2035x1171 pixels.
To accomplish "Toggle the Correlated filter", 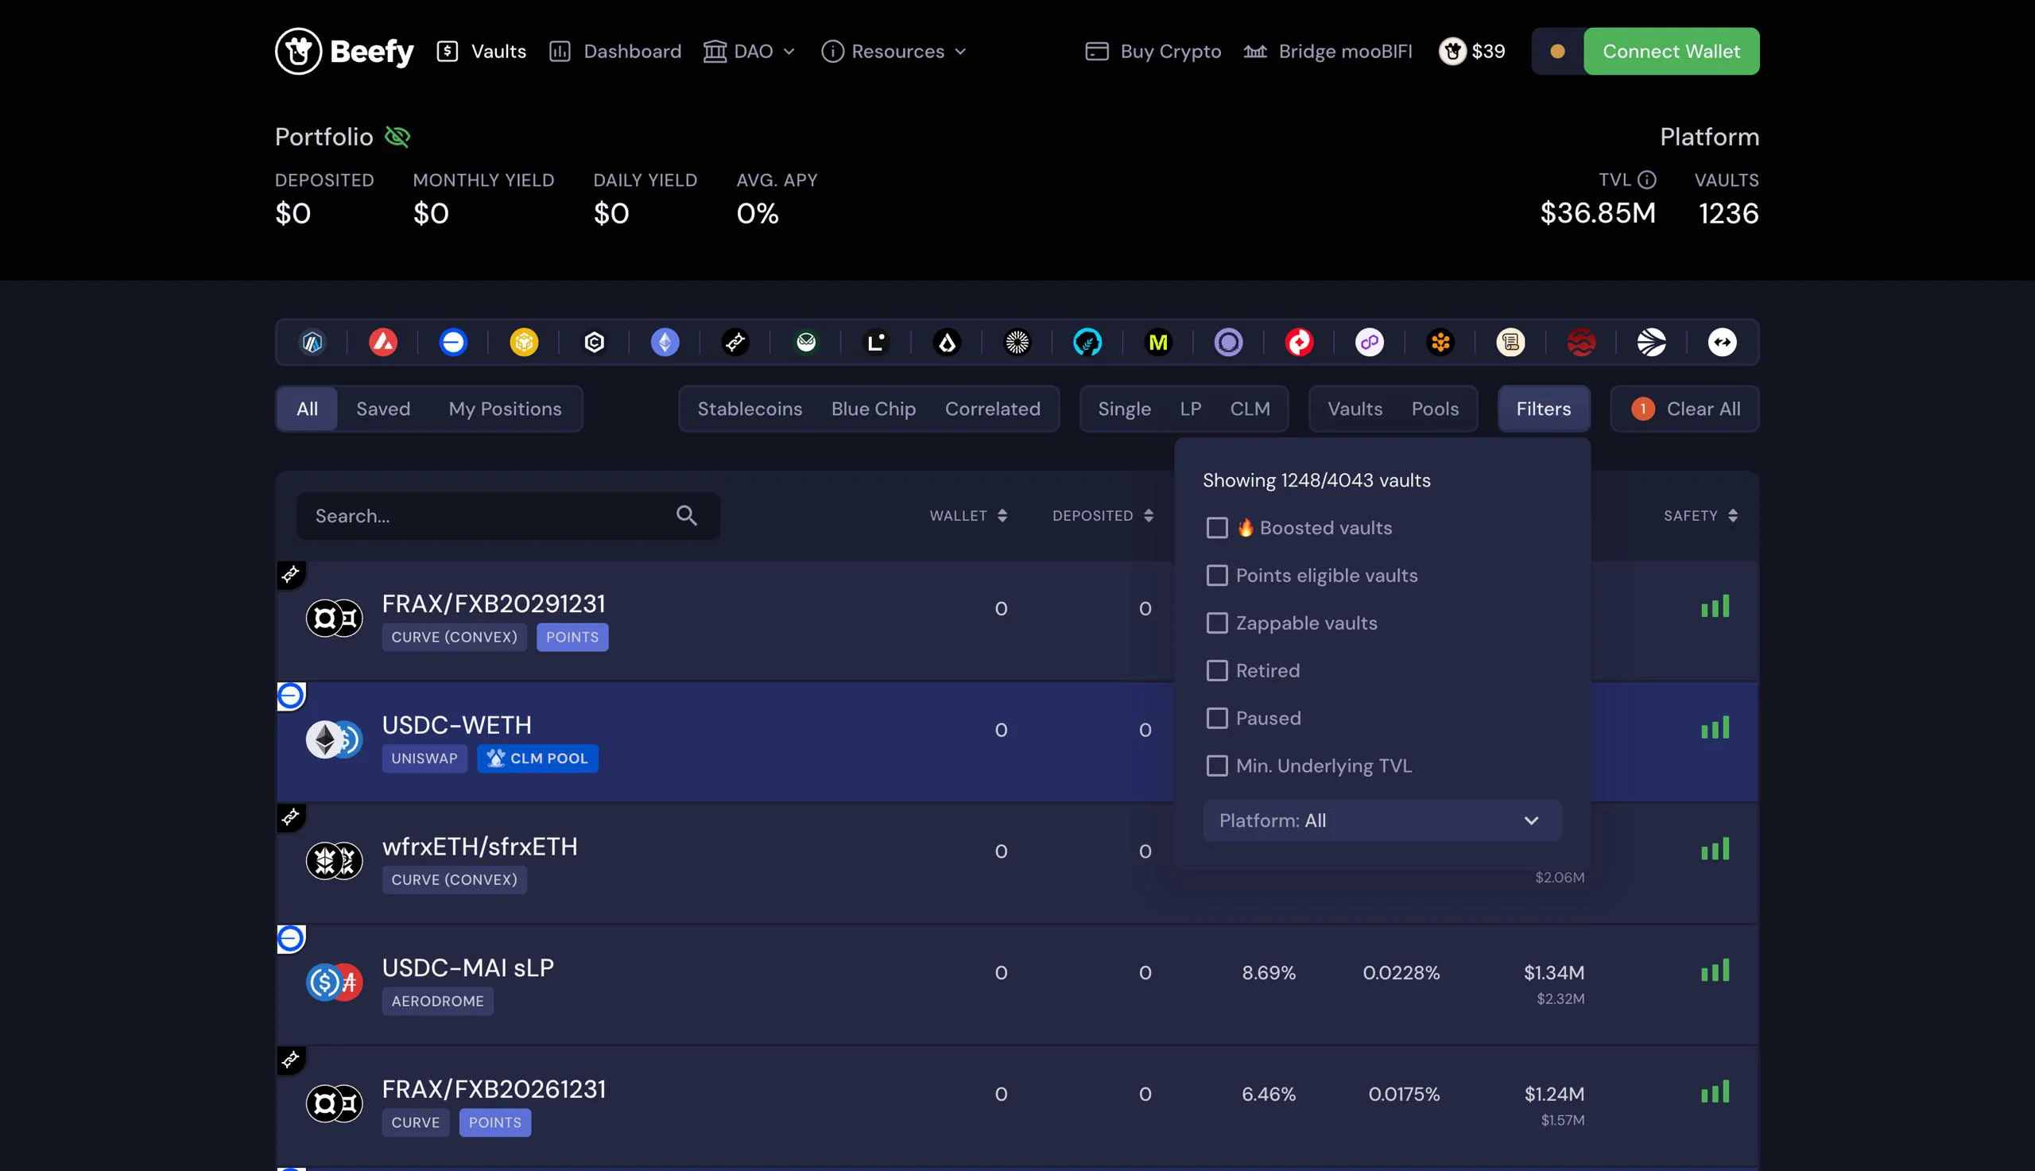I will click(992, 409).
